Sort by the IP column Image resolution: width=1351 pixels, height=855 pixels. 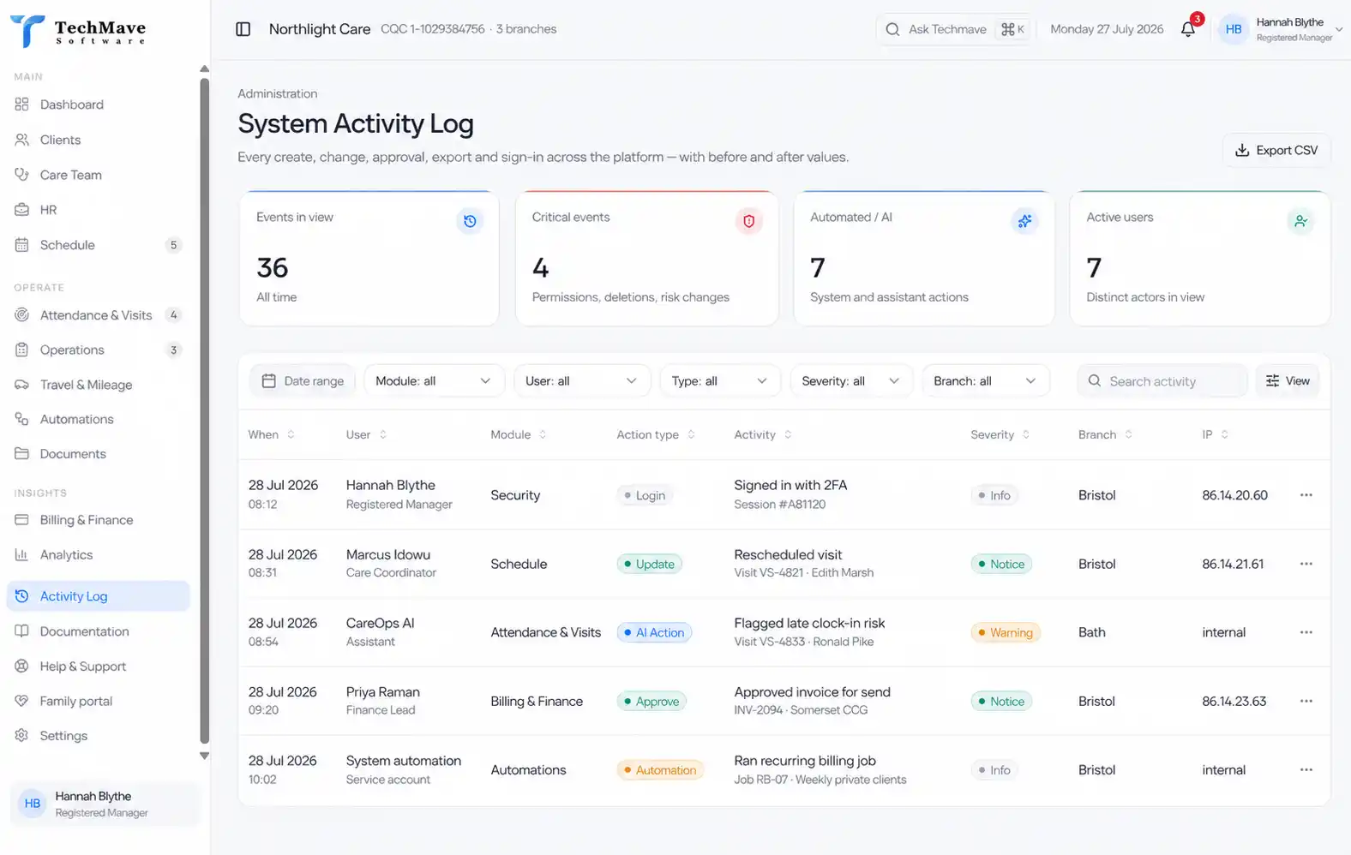coord(1215,434)
